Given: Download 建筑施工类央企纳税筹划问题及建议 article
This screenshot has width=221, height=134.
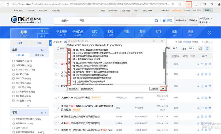Looking at the screenshot, I should tap(198, 117).
